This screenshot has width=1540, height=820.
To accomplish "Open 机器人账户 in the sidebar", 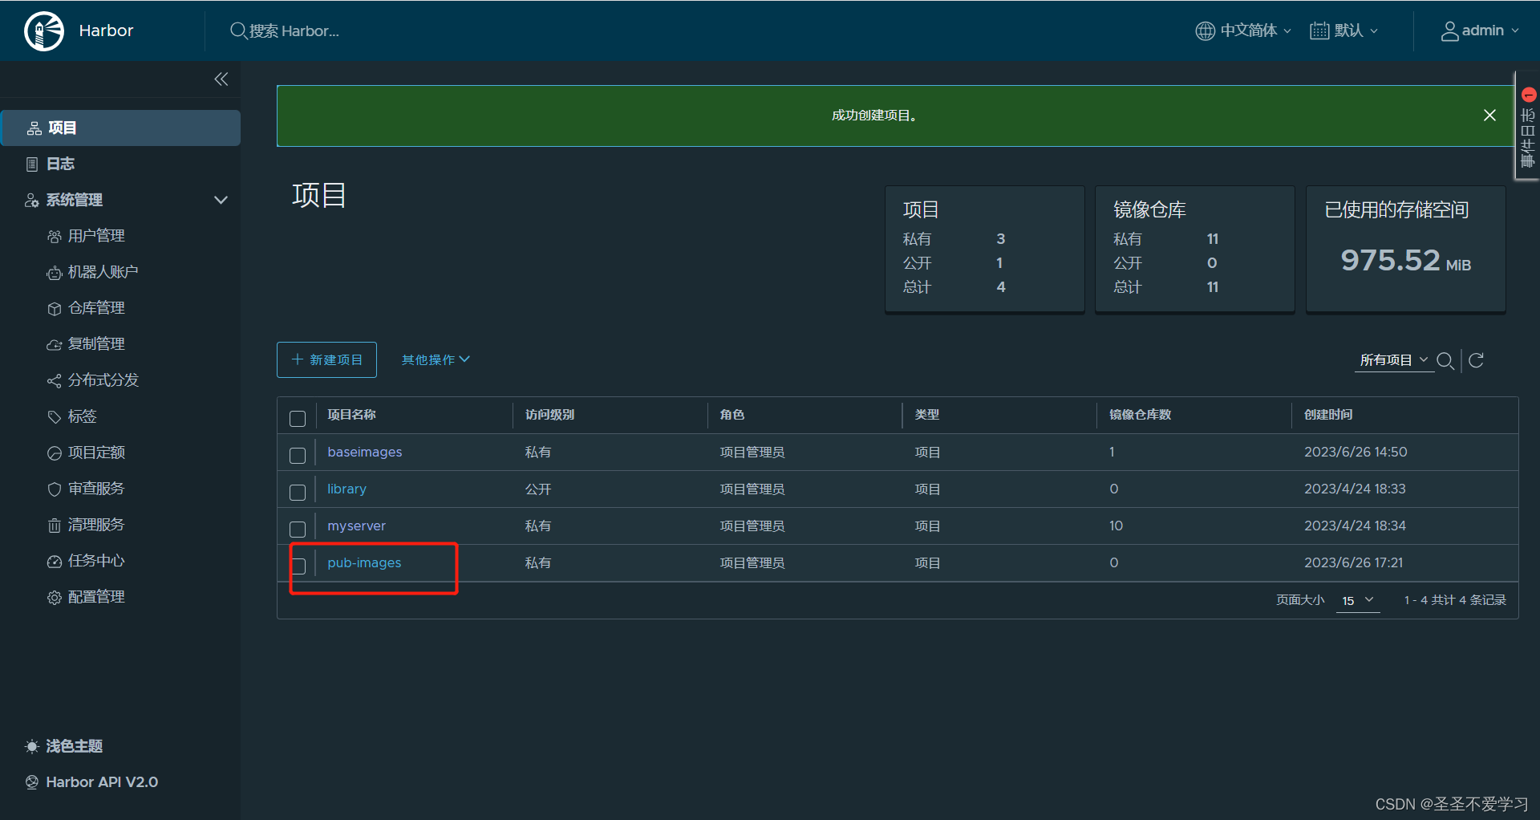I will [103, 272].
